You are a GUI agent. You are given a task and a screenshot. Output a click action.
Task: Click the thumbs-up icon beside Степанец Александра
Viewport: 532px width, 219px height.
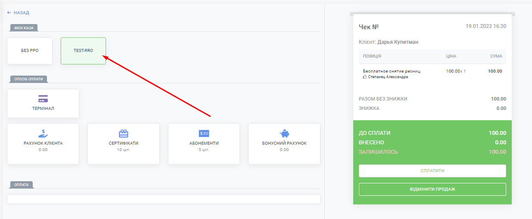point(365,77)
